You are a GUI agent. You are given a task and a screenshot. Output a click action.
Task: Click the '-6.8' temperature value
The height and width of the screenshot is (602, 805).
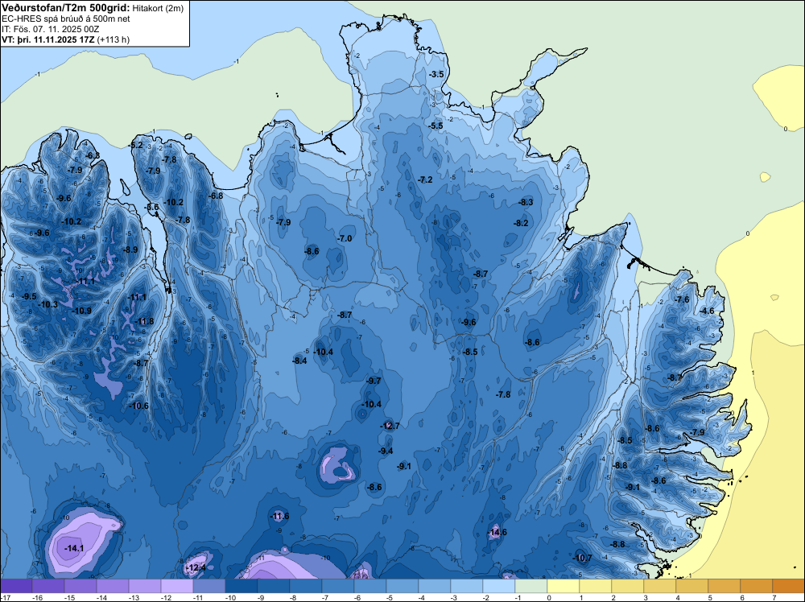[x=215, y=196]
